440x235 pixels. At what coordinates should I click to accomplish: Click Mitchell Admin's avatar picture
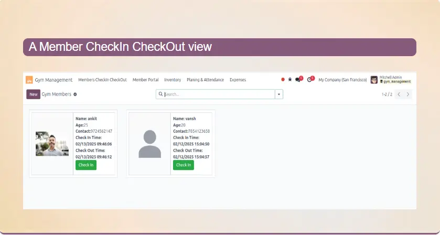tap(374, 80)
